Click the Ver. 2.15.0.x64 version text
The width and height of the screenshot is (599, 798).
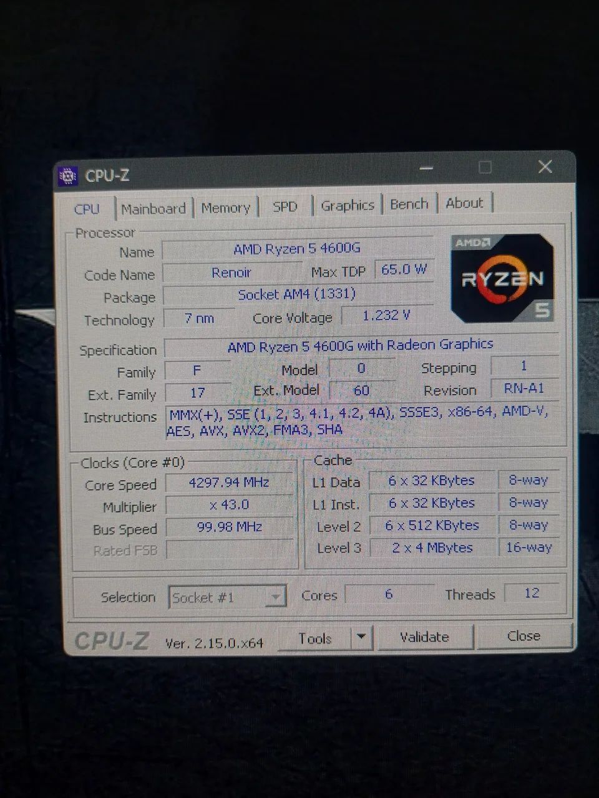pos(214,643)
